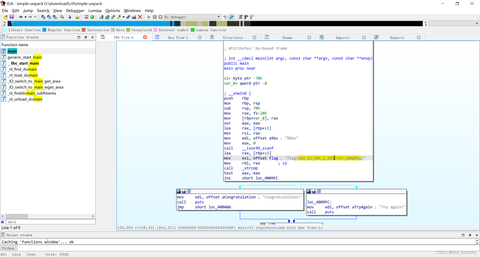Select the navigate back arrow icon
This screenshot has height=257, width=480.
(x=21, y=17)
